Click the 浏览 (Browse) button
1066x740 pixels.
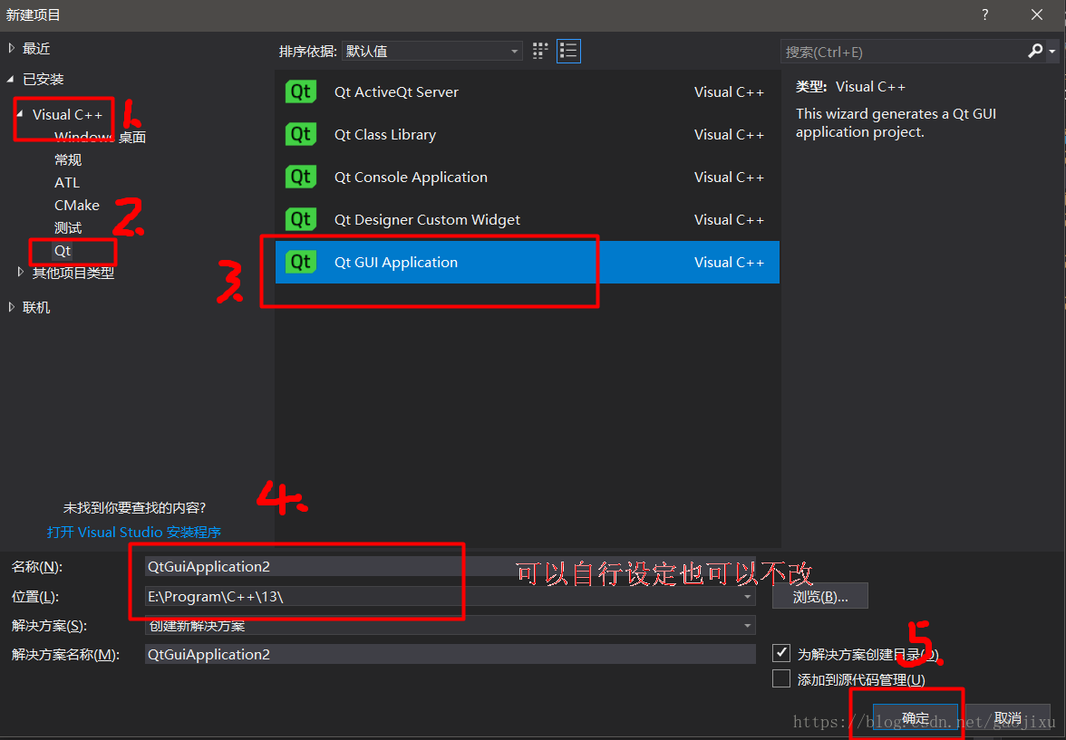(819, 597)
